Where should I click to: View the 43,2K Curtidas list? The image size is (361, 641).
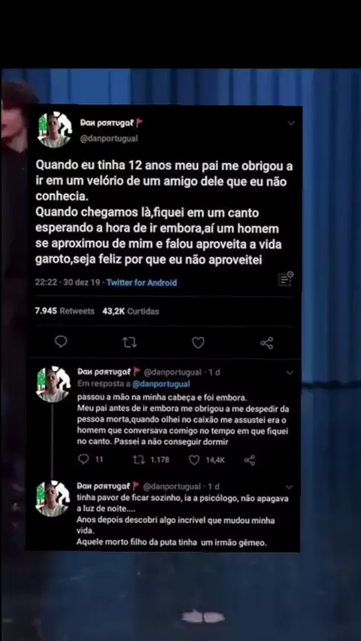[x=130, y=311]
